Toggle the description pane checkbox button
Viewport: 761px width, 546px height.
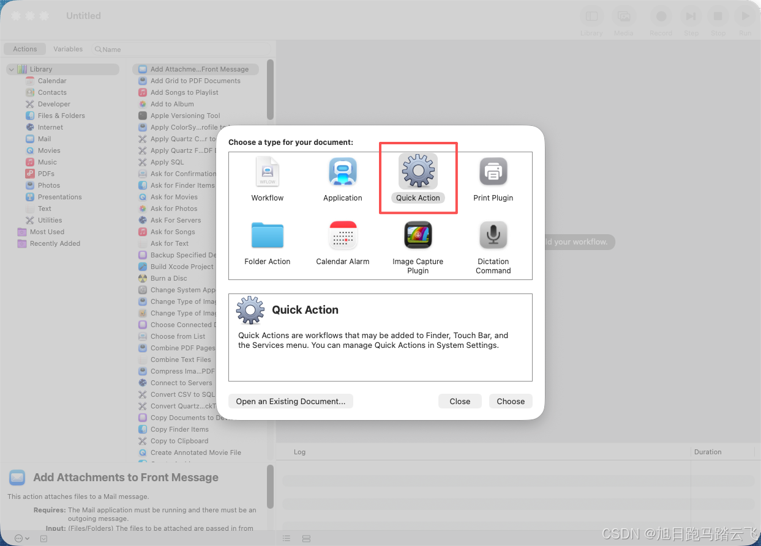pos(44,538)
